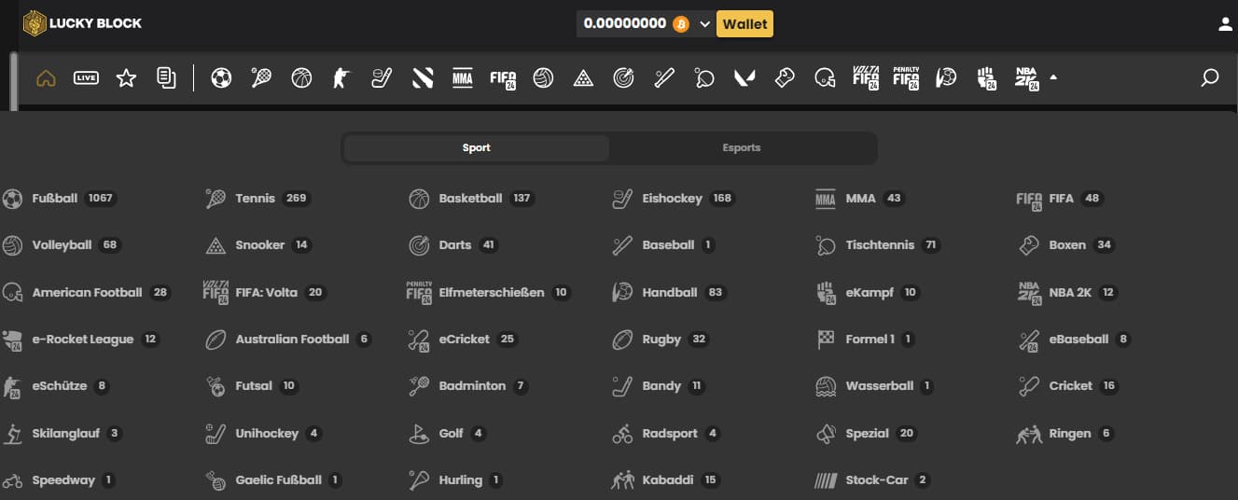Switch to the Esports tab
The height and width of the screenshot is (500, 1238).
pyautogui.click(x=742, y=147)
